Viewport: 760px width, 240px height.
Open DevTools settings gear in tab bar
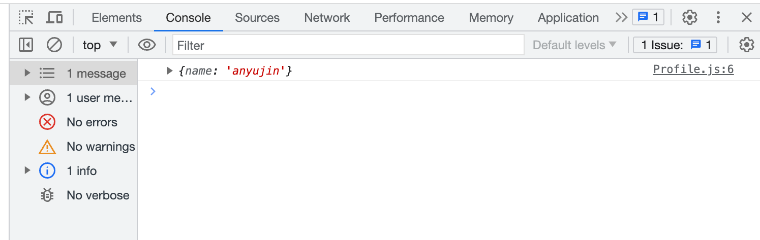click(689, 18)
